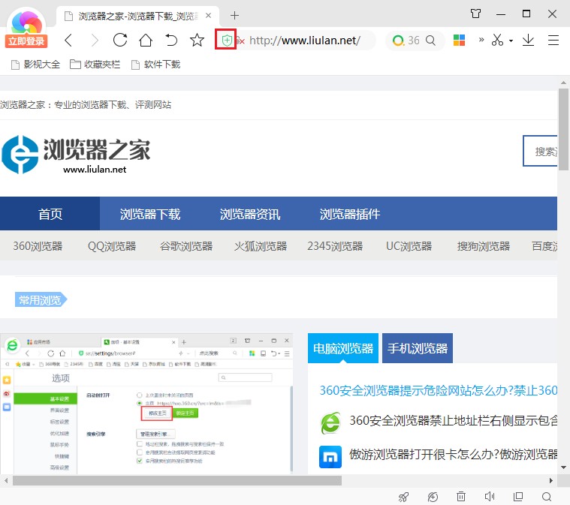Viewport: 570px width, 505px height.
Task: Open the 谷歌浏览器 category link
Action: click(x=186, y=246)
